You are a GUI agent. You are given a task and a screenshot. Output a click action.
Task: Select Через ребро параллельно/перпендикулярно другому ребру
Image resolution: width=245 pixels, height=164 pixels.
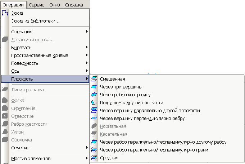[x=163, y=142]
